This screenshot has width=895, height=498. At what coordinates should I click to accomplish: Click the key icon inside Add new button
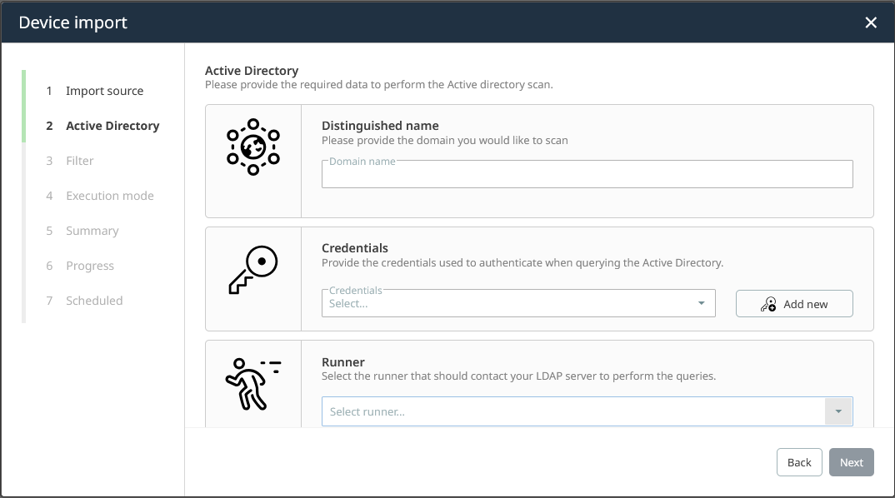pos(768,305)
